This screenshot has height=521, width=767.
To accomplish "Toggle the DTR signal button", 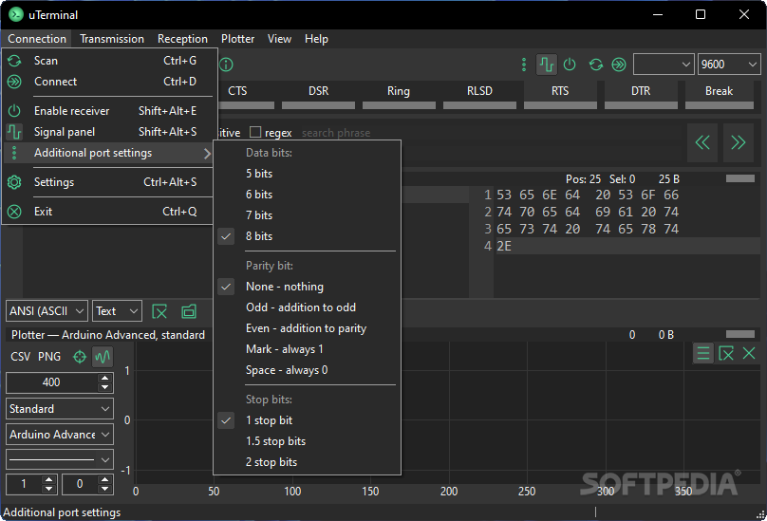I will pyautogui.click(x=642, y=96).
